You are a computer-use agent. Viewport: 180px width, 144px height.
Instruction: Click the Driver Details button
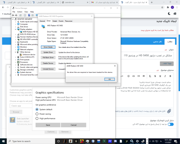(x=48, y=47)
